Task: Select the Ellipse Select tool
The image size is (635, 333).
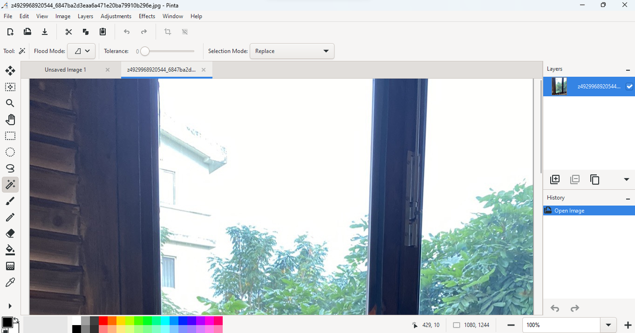Action: pos(10,152)
